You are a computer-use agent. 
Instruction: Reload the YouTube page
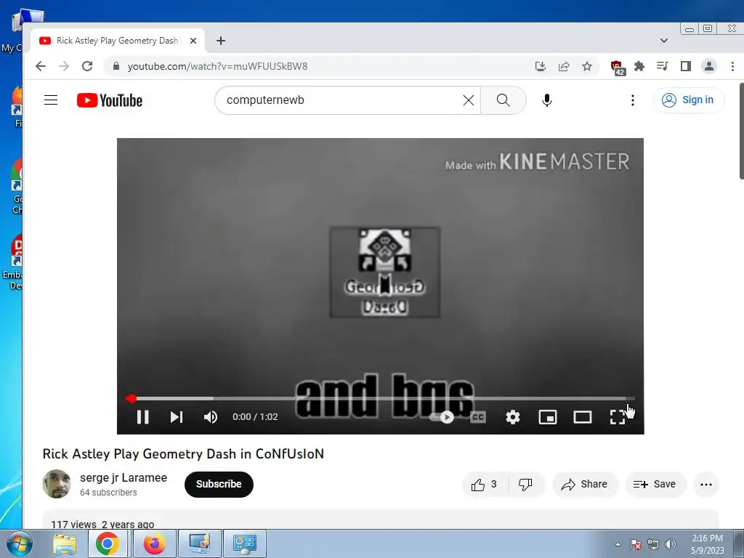point(87,66)
